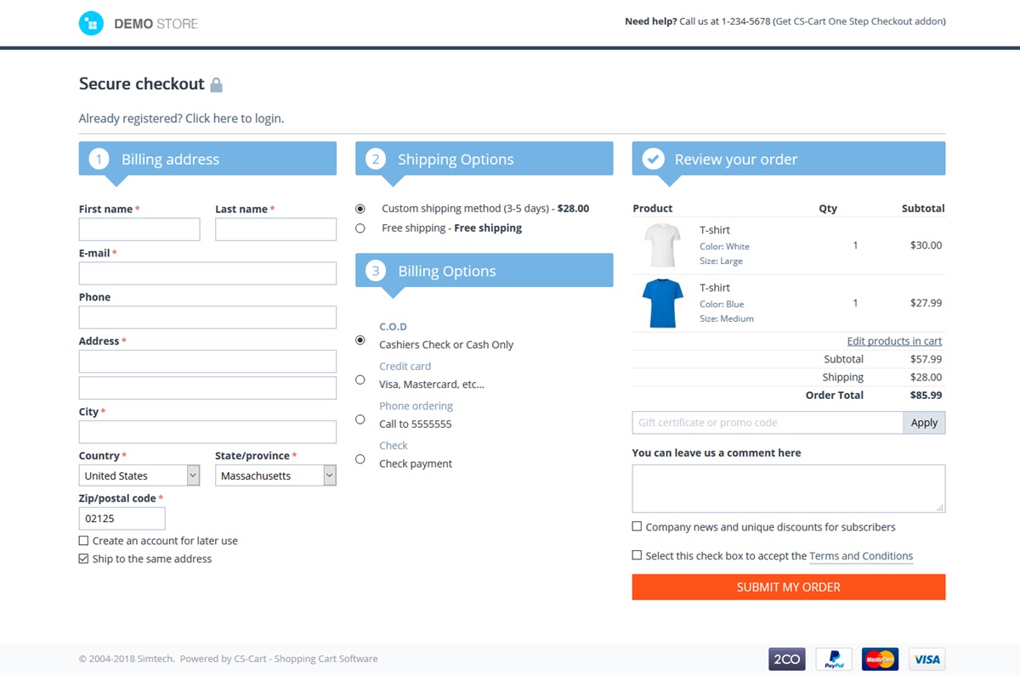Click the PayPal payment icon
The image size is (1020, 680).
(x=834, y=659)
